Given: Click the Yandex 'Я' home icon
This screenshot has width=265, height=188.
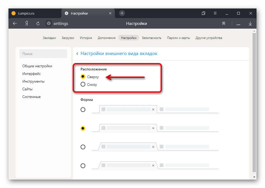Looking at the screenshot, I should [26, 24].
